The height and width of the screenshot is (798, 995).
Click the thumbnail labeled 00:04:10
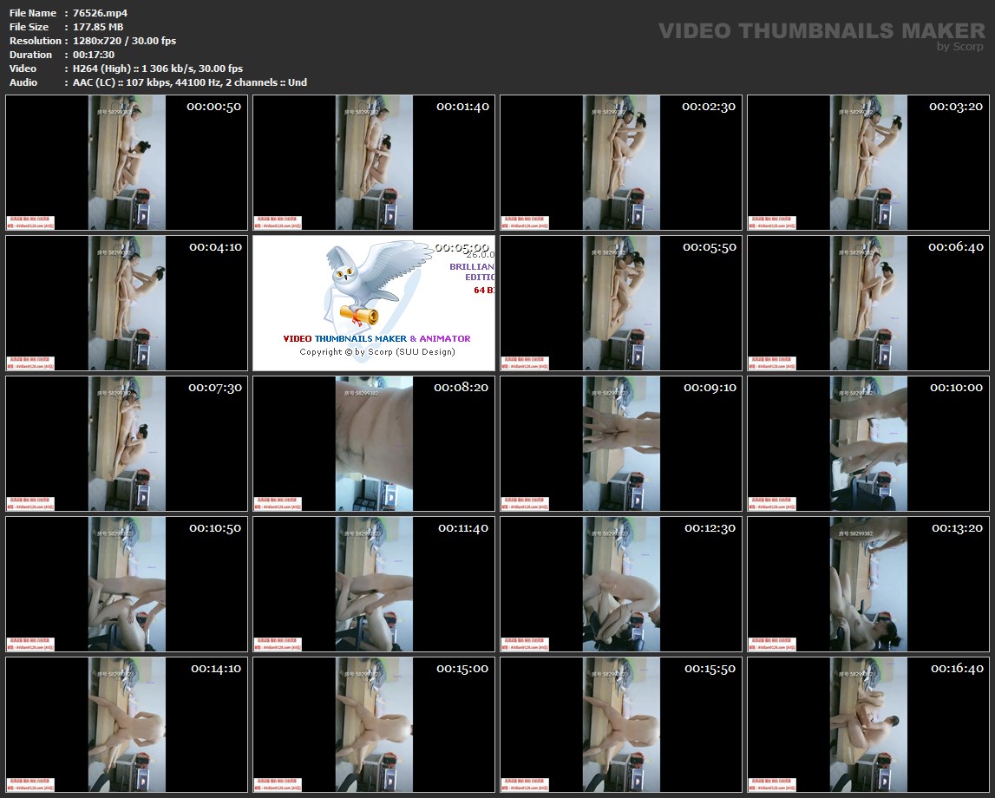click(x=127, y=303)
